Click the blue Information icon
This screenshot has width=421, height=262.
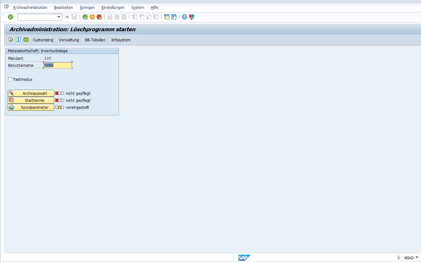click(18, 39)
